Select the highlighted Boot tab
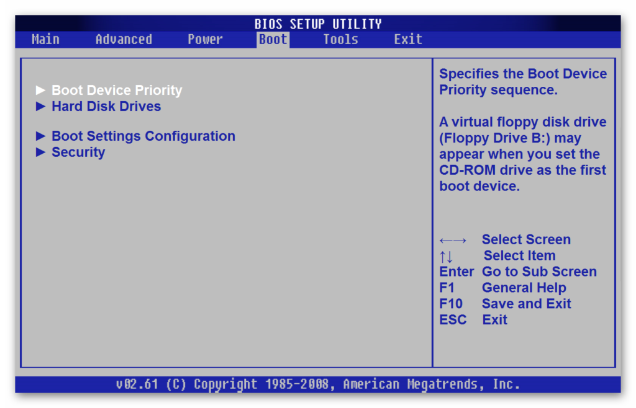 pyautogui.click(x=273, y=40)
